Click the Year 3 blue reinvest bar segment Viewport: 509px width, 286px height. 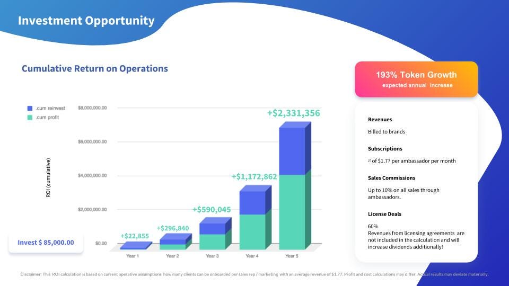coord(212,229)
